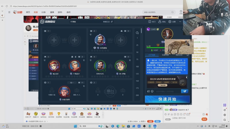Click player 域之泪1 avatar in room 3
This screenshot has height=129, width=230.
point(54,66)
